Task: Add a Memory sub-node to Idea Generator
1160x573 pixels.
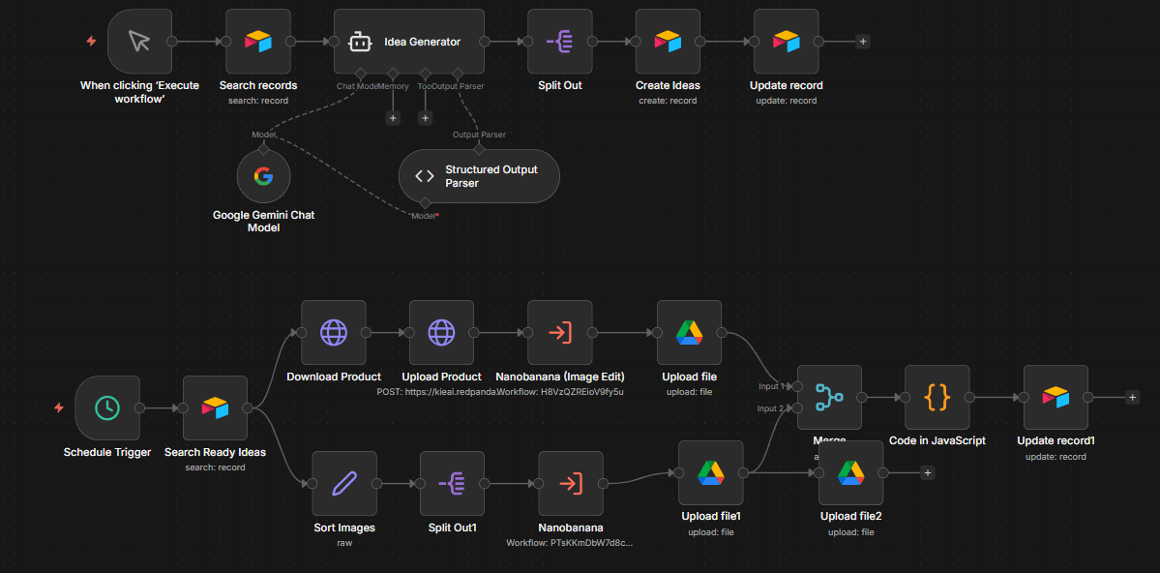Action: click(393, 118)
